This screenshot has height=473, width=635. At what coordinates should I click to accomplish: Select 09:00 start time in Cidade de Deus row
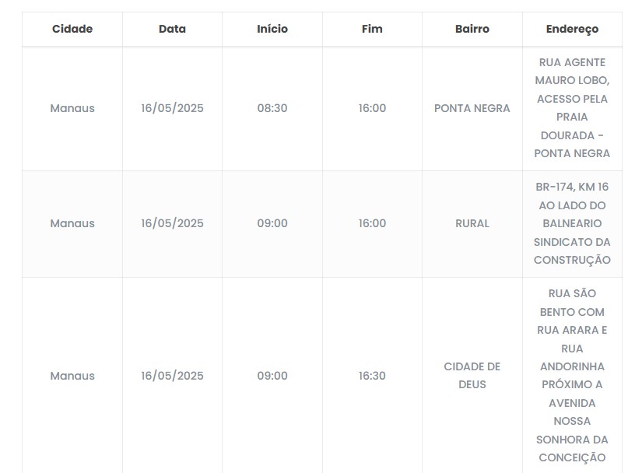pos(272,376)
